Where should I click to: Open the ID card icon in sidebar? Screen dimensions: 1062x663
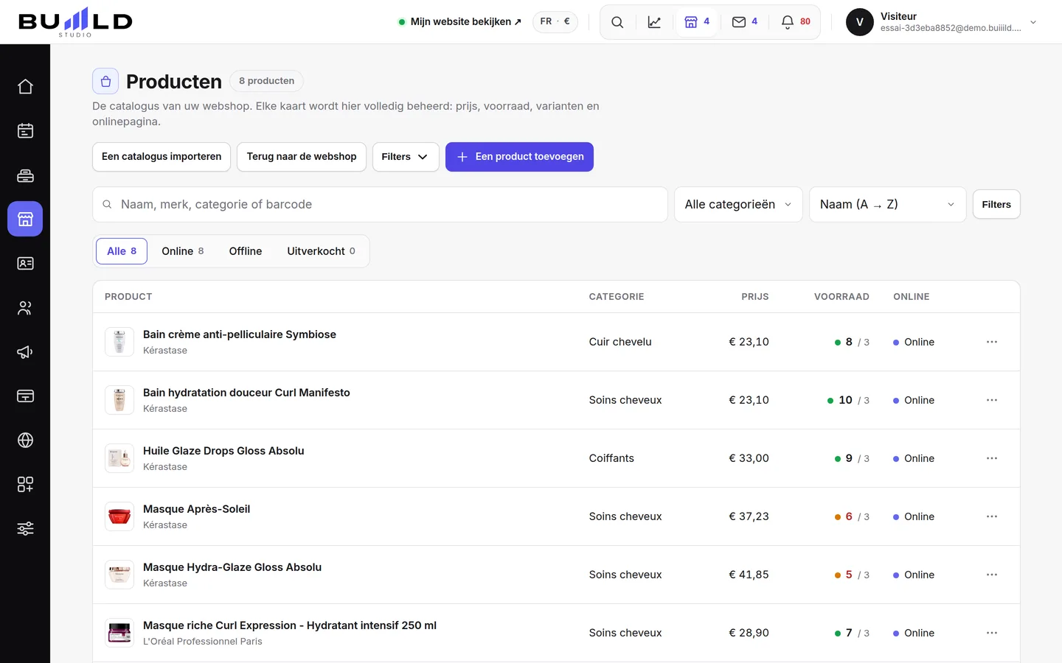pos(25,263)
